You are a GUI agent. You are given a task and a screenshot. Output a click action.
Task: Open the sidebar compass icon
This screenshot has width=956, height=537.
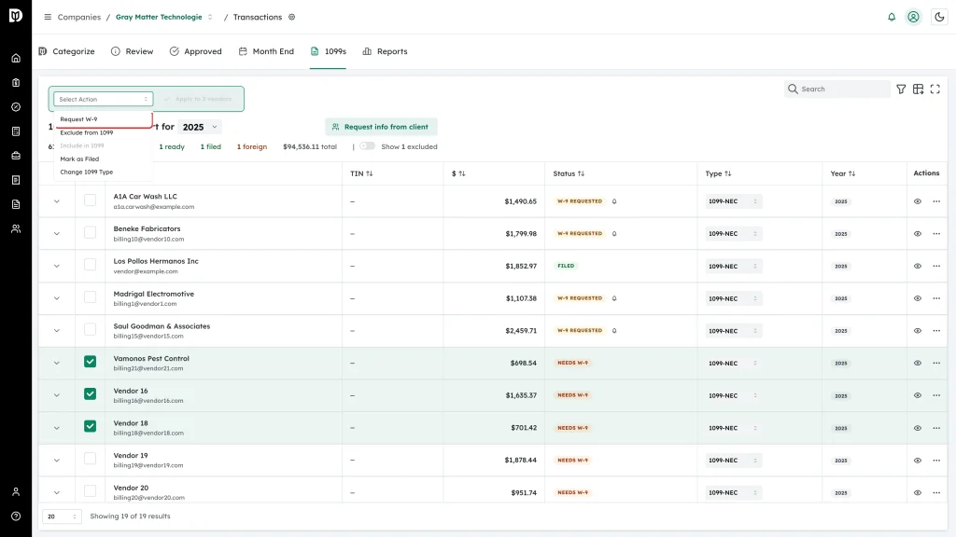(16, 107)
